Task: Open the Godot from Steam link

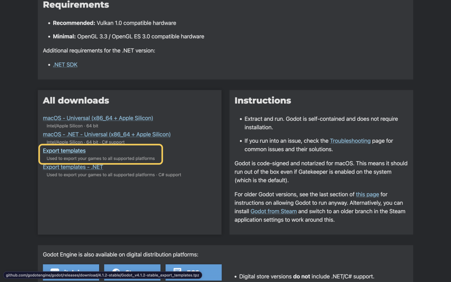Action: 274,211
